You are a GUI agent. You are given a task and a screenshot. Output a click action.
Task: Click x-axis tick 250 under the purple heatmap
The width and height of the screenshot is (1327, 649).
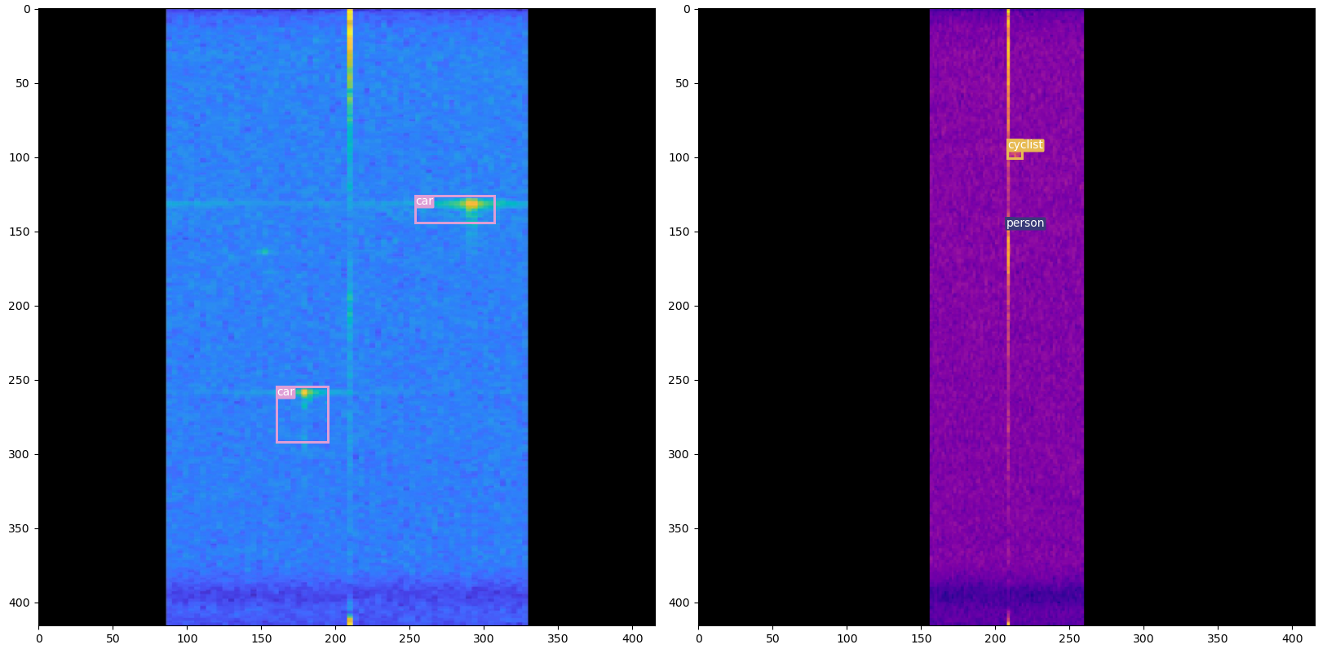click(1069, 639)
